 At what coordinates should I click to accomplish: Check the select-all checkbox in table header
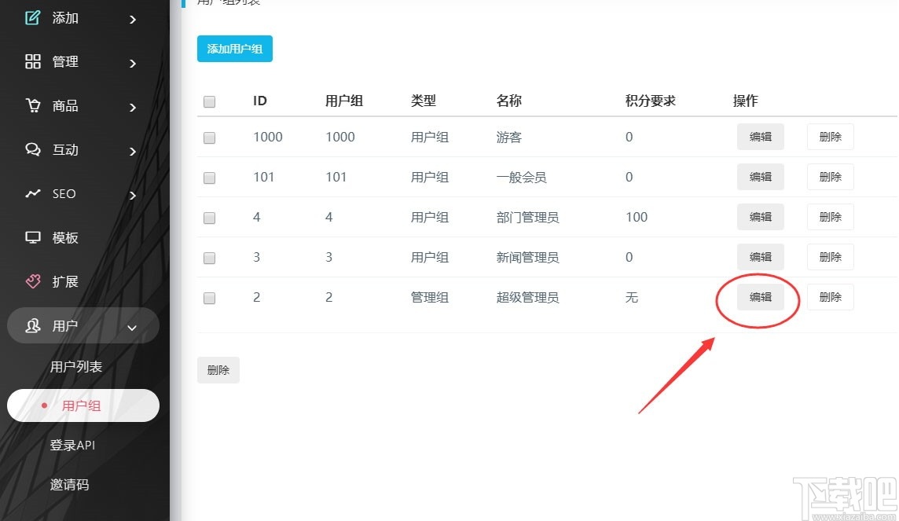209,101
